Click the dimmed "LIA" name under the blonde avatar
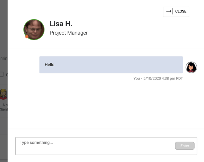The image size is (204, 162). tap(2, 105)
